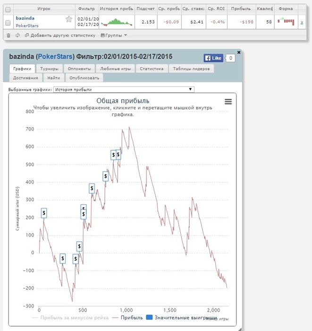Open bazinda player name link in table
Image resolution: width=312 pixels, height=331 pixels.
coord(25,18)
